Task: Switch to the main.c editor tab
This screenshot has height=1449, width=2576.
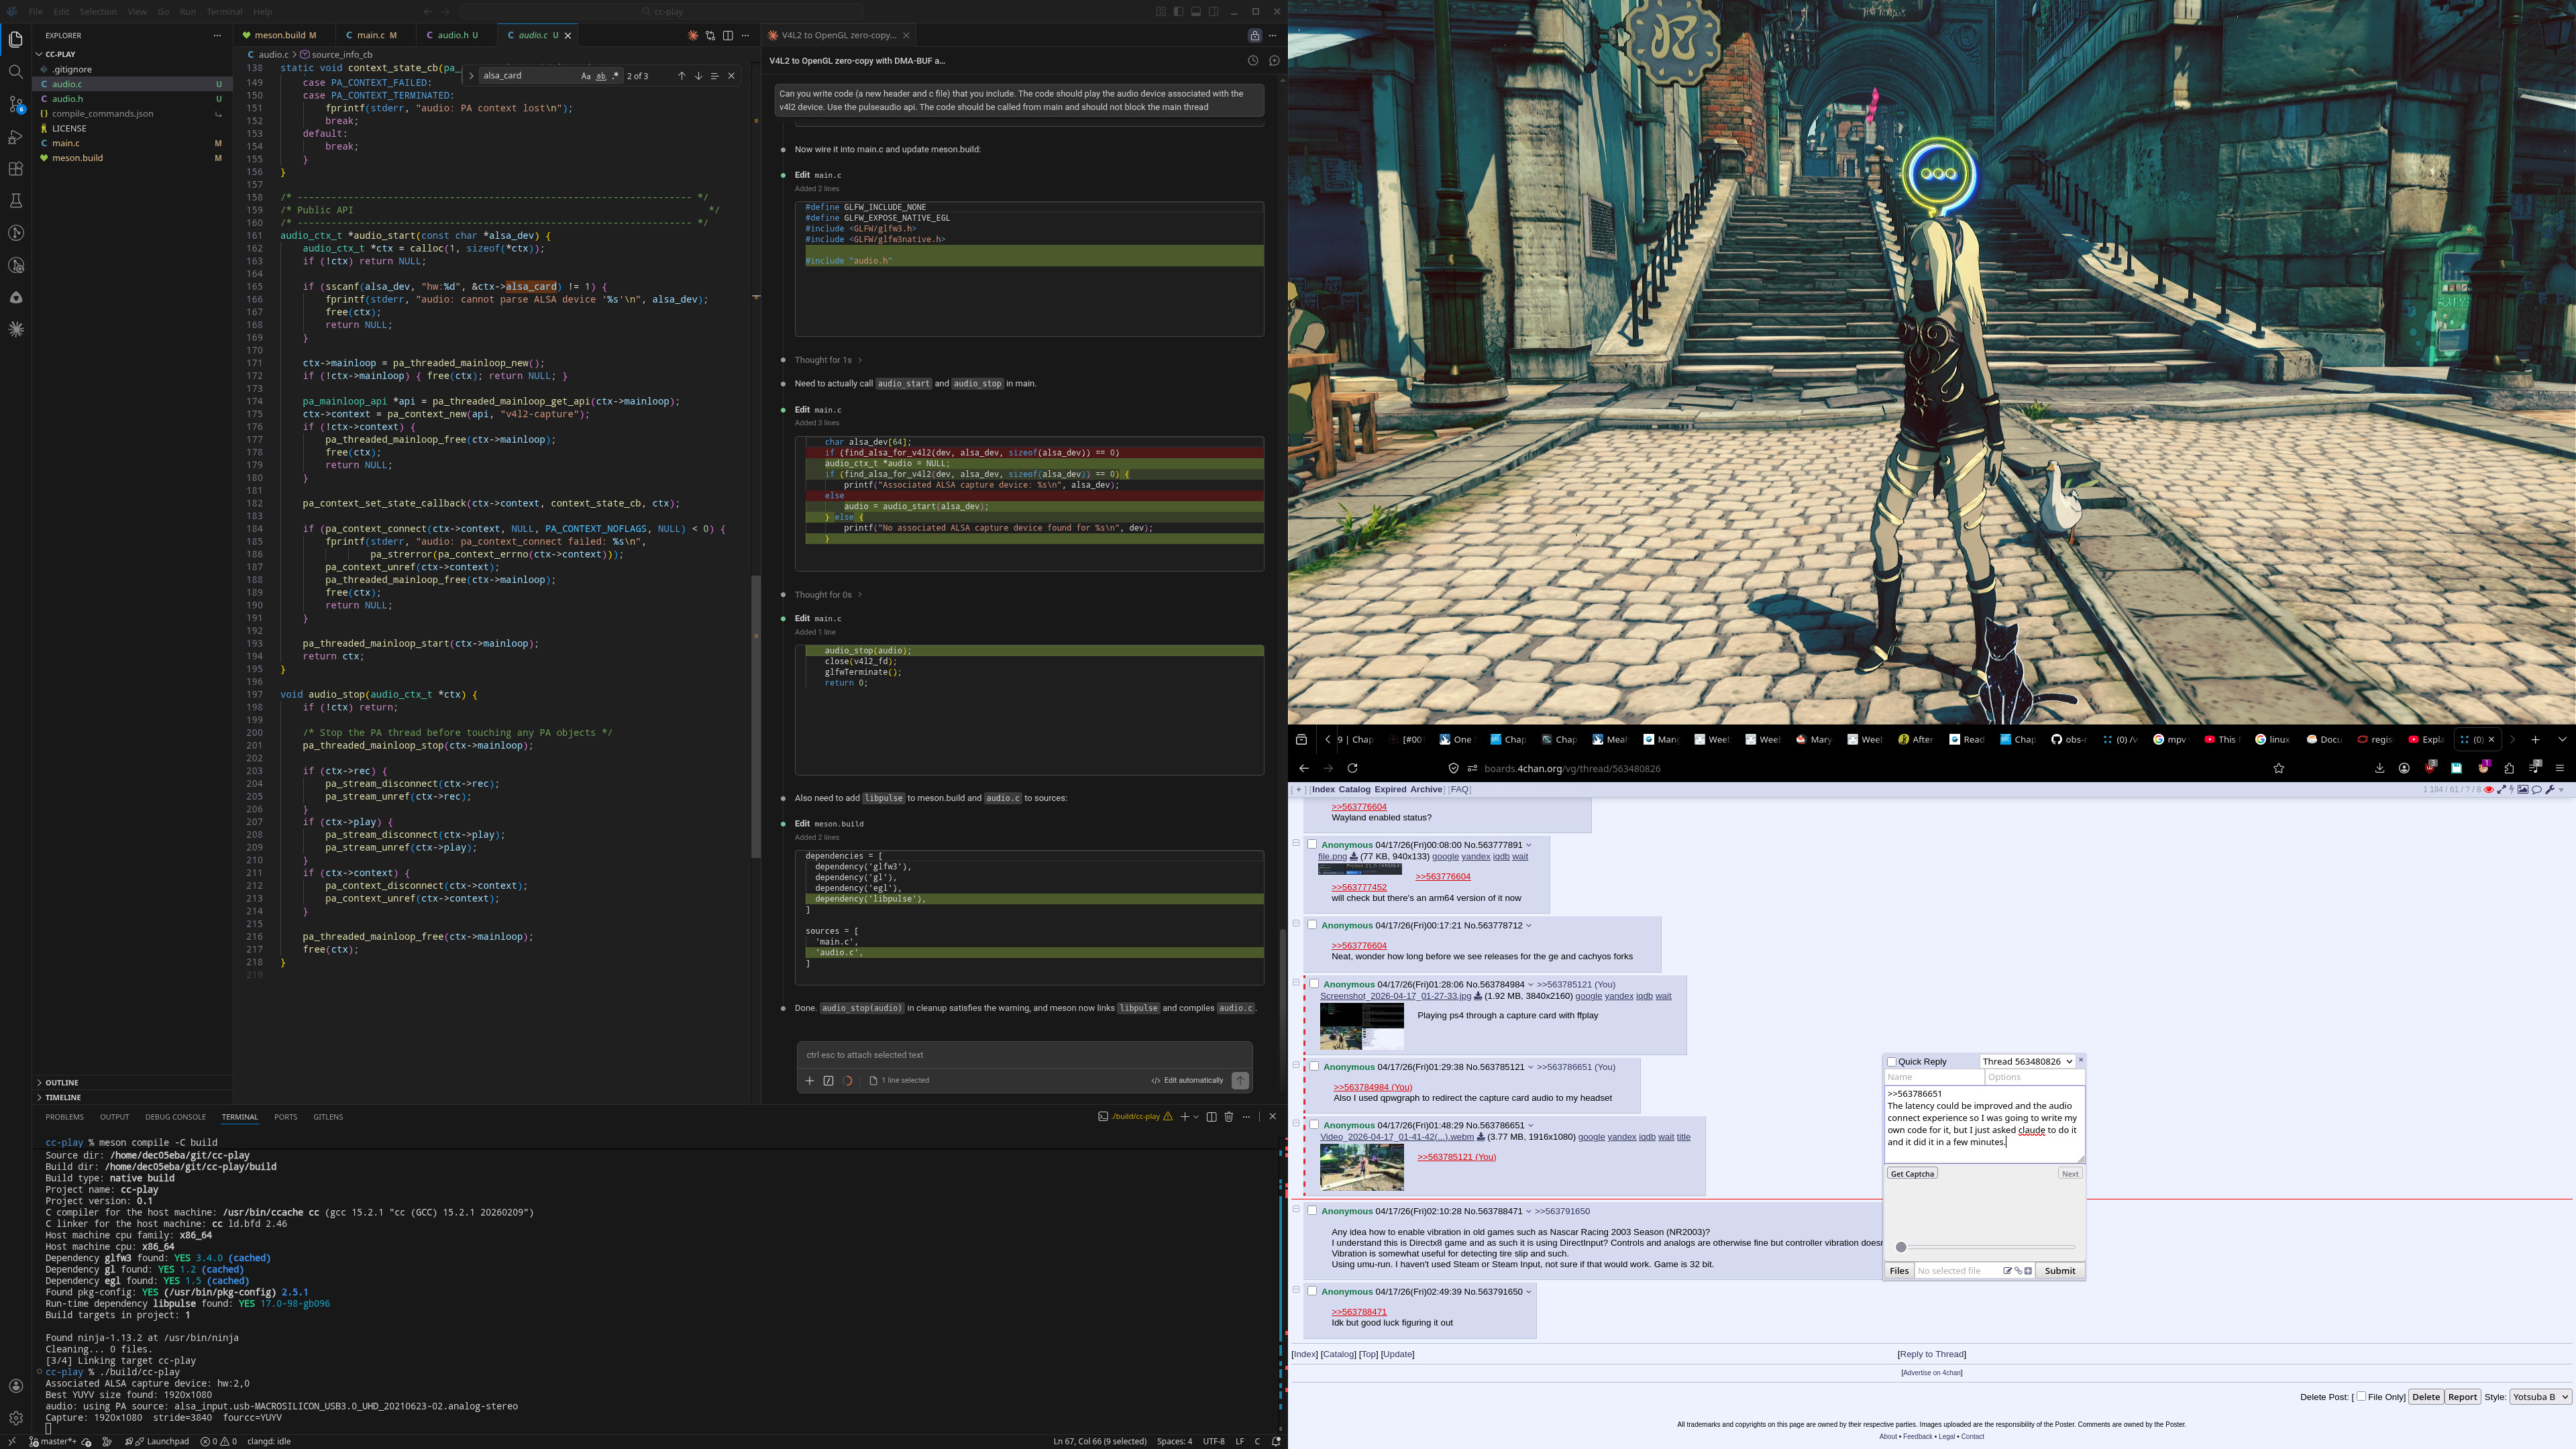Action: pyautogui.click(x=370, y=35)
